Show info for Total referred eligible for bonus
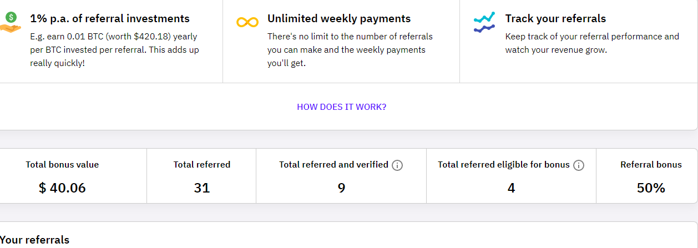The image size is (698, 248). tap(579, 165)
